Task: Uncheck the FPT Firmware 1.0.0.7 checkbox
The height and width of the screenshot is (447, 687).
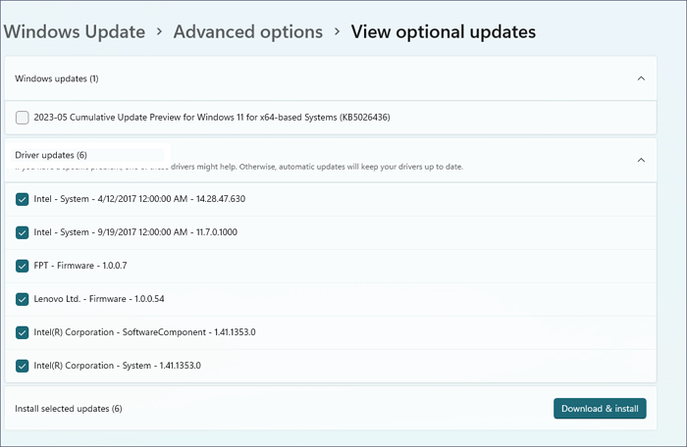Action: (23, 266)
